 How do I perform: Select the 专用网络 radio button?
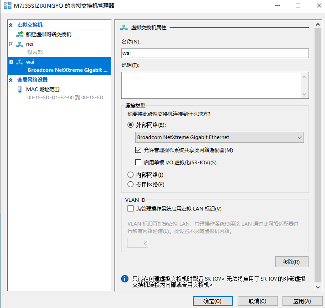[x=130, y=184]
